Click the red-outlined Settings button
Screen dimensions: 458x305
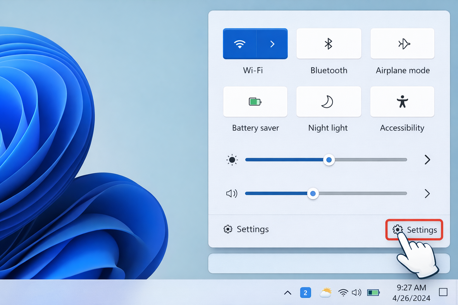414,230
